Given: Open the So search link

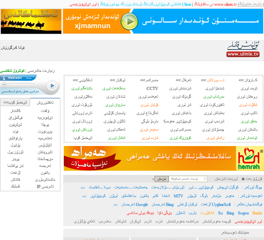Looking at the screenshot, I should (220, 213).
